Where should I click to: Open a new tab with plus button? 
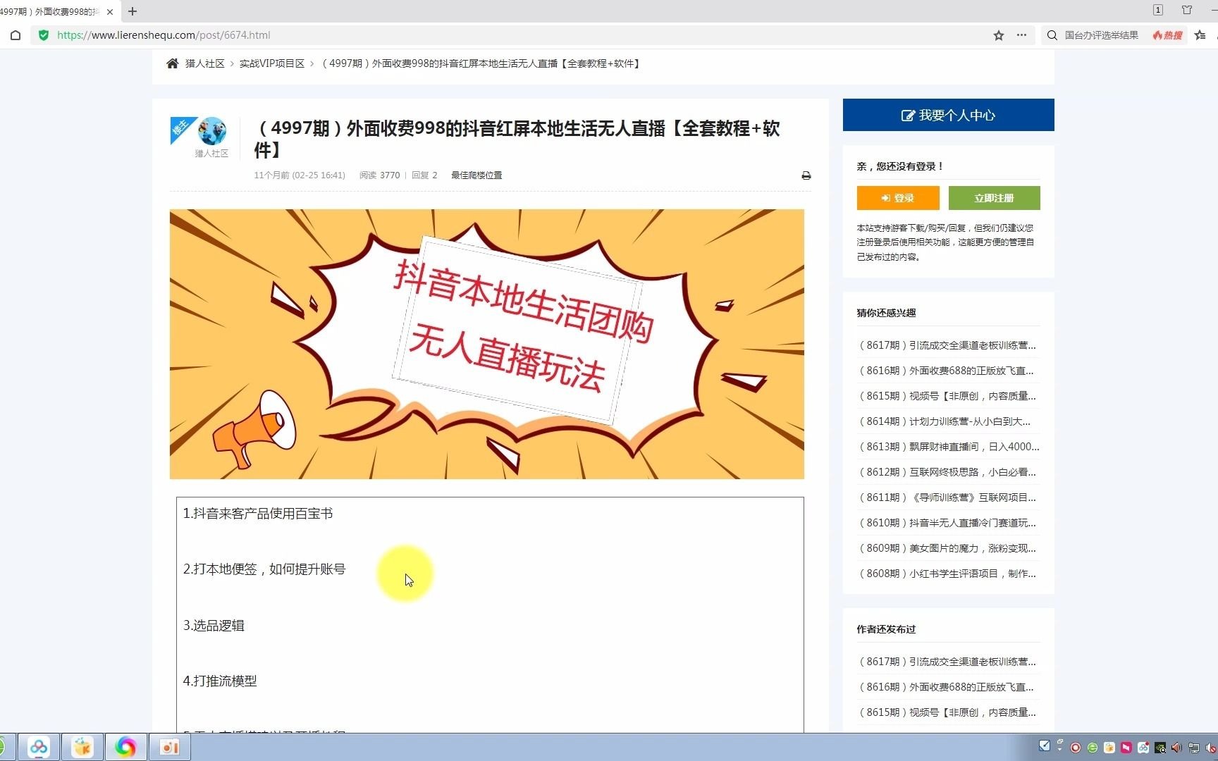click(133, 11)
